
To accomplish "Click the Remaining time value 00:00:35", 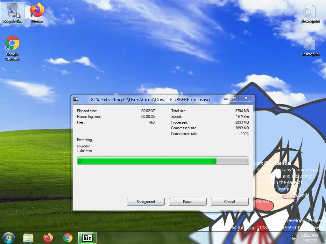I will [x=148, y=117].
